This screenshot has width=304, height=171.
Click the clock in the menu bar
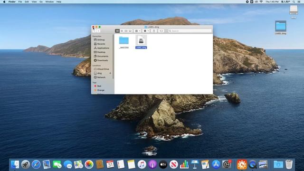point(272,2)
